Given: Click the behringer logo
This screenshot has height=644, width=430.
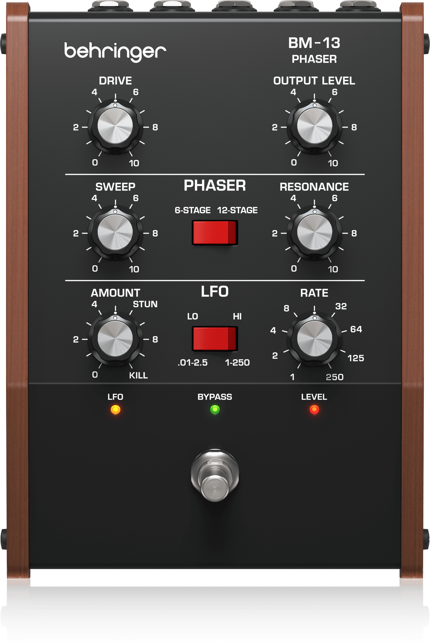Looking at the screenshot, I should pos(115,52).
